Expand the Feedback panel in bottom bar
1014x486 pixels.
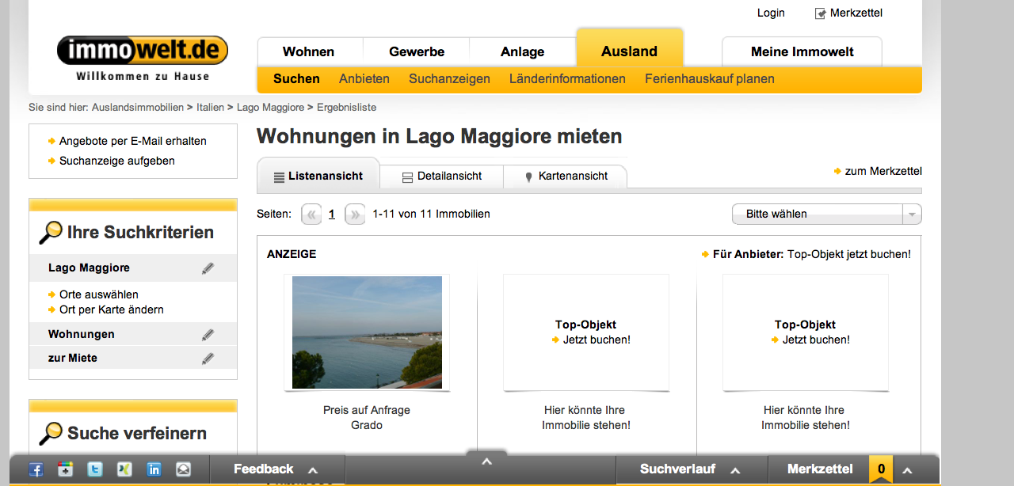tap(276, 469)
